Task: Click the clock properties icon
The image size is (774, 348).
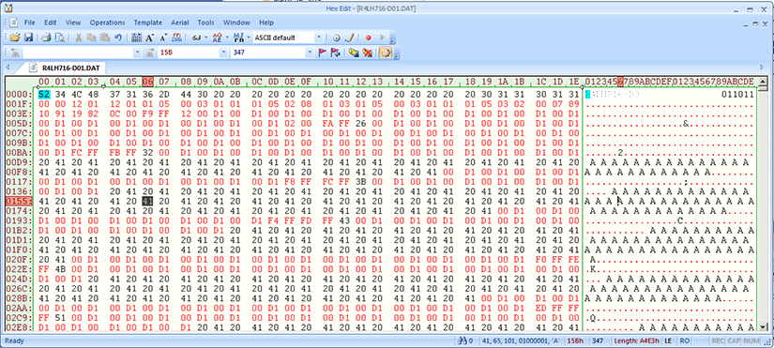Action: point(337,38)
